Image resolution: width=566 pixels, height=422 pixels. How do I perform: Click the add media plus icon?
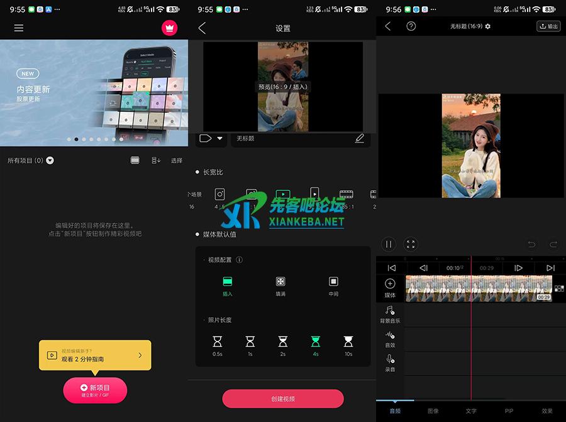[x=390, y=284]
